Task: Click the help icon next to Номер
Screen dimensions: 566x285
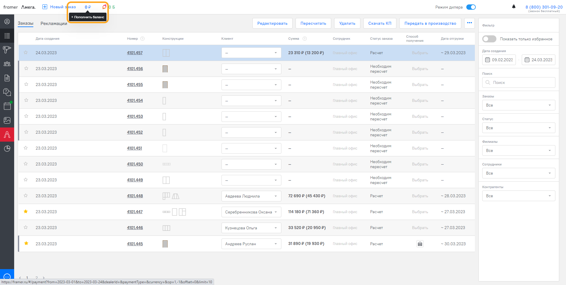Action: (142, 39)
